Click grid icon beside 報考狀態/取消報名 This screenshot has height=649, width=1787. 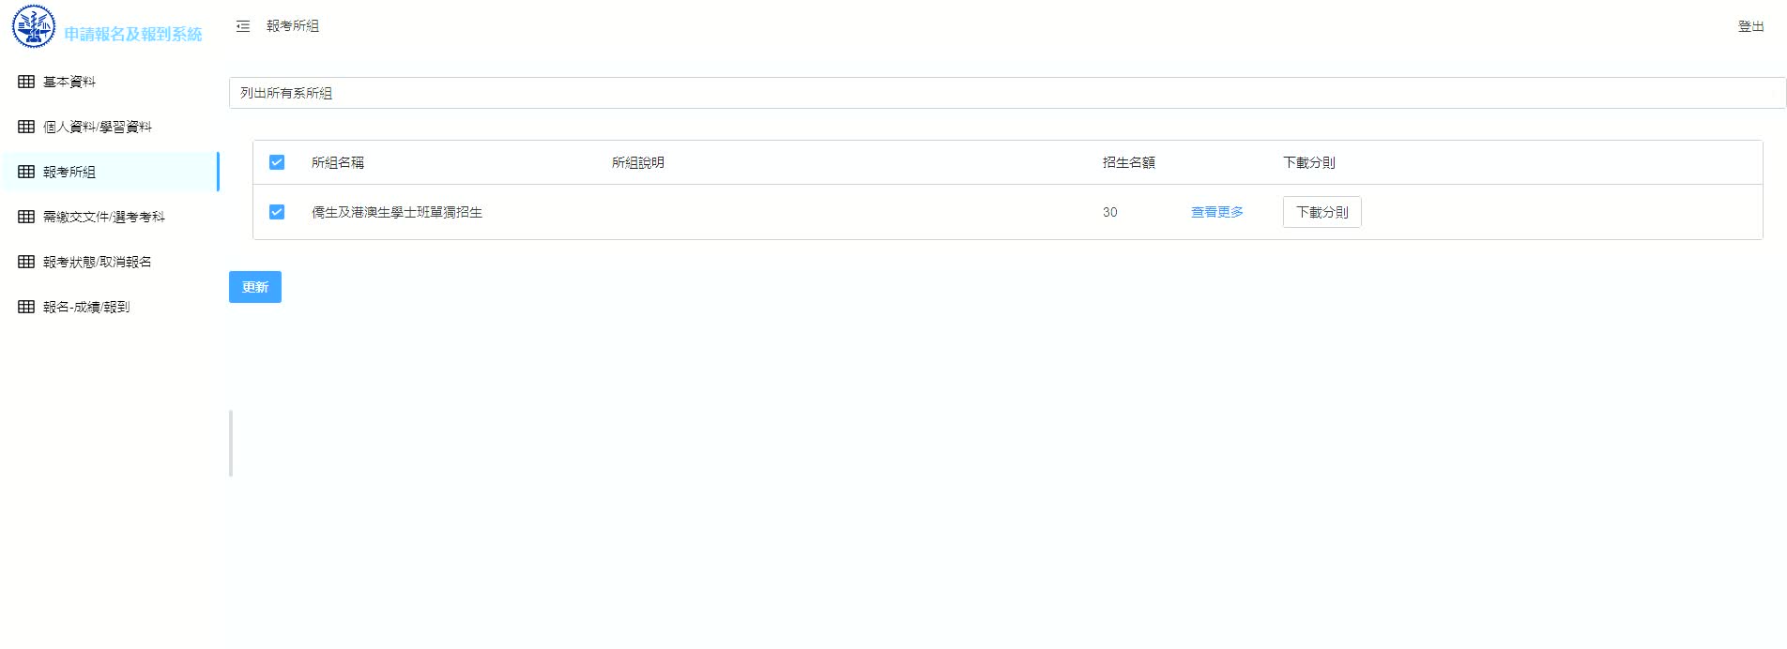click(26, 262)
